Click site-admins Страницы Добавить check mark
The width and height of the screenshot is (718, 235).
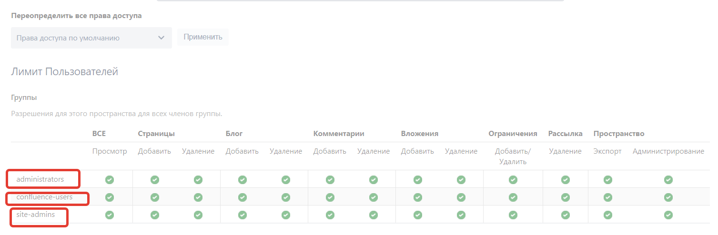(155, 215)
